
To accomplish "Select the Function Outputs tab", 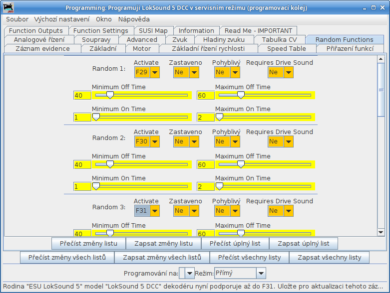I will pos(36,30).
